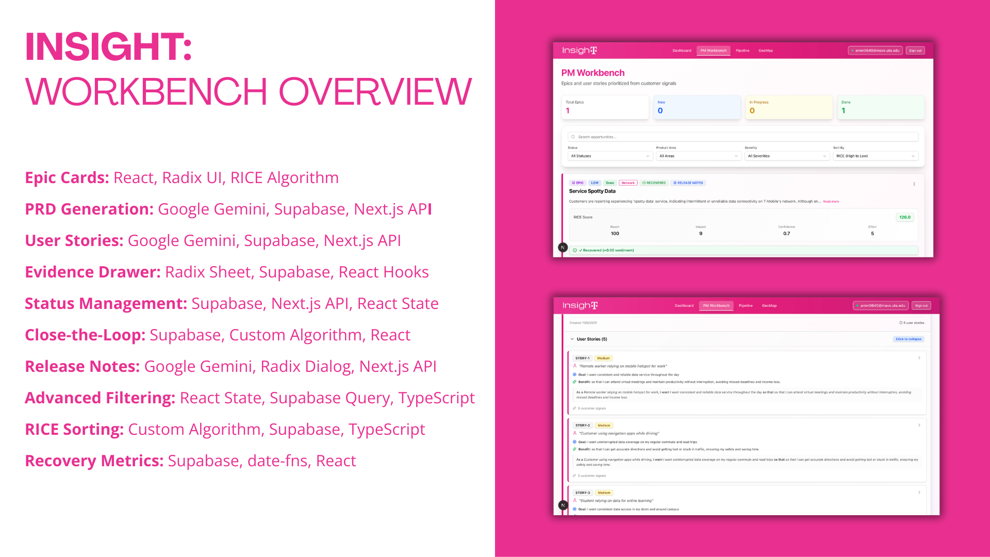Click the persona icon beside the remote worker story
Viewport: 990px width, 557px height.
pyautogui.click(x=574, y=366)
